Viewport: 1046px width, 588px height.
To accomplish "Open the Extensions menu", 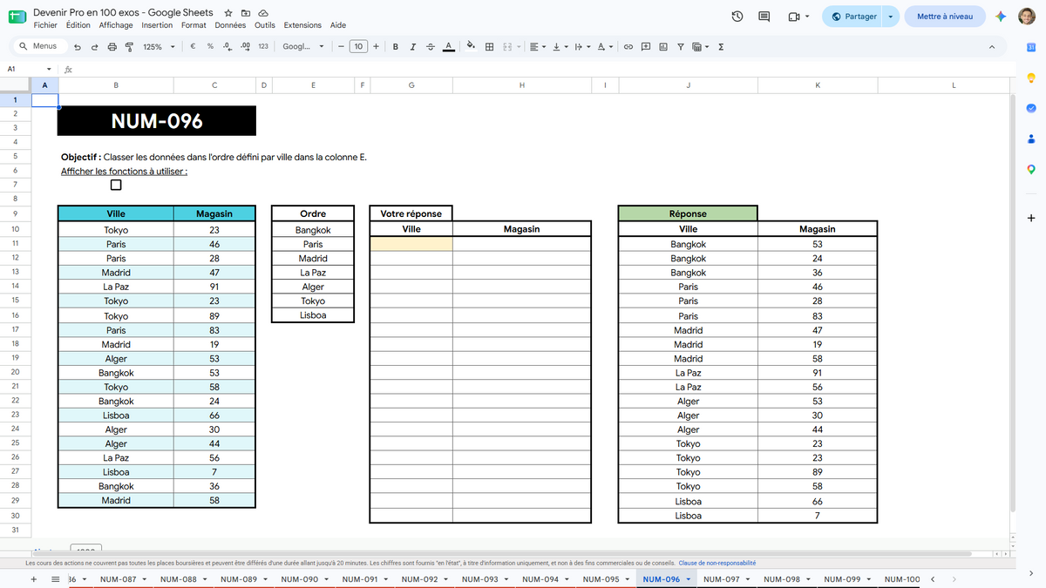I will pos(302,25).
